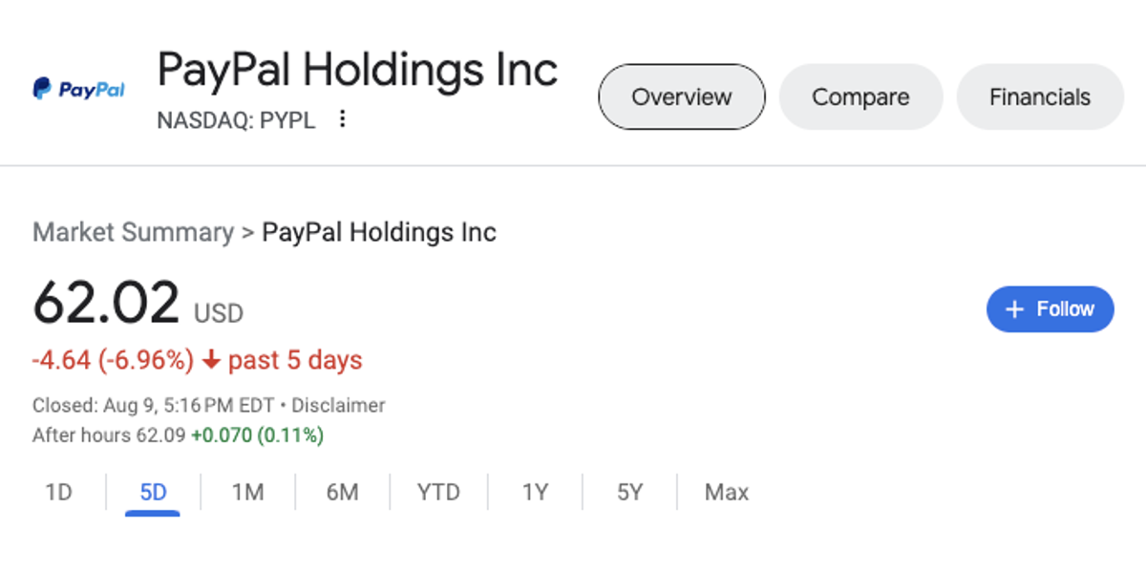Select the 5D time range

(x=153, y=493)
